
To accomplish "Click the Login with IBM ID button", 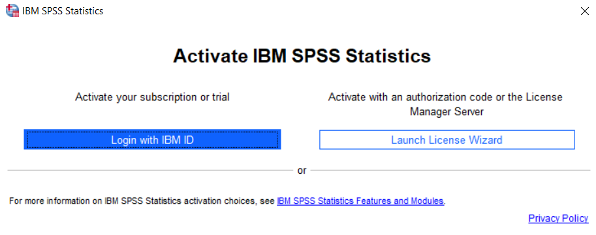I will click(x=152, y=140).
